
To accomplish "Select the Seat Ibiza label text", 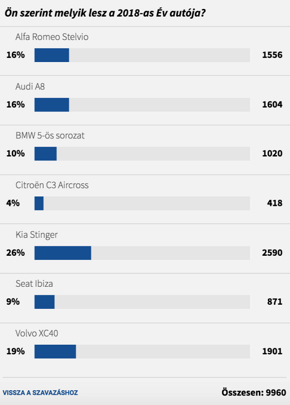I will tap(34, 284).
